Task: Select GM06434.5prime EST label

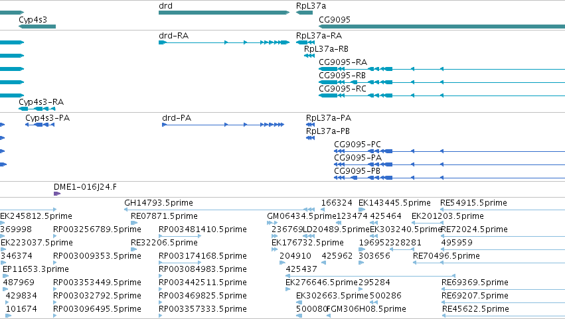Action: pyautogui.click(x=301, y=216)
